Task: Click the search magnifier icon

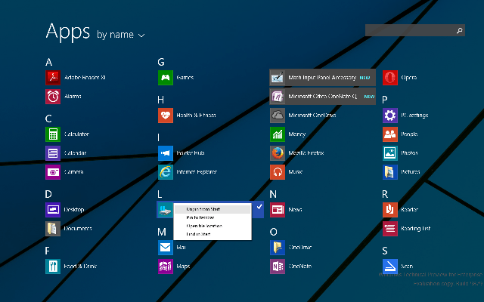Action: point(459,30)
